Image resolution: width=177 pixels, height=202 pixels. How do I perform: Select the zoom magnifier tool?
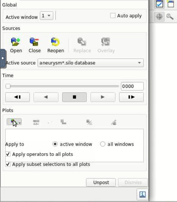(x=170, y=17)
